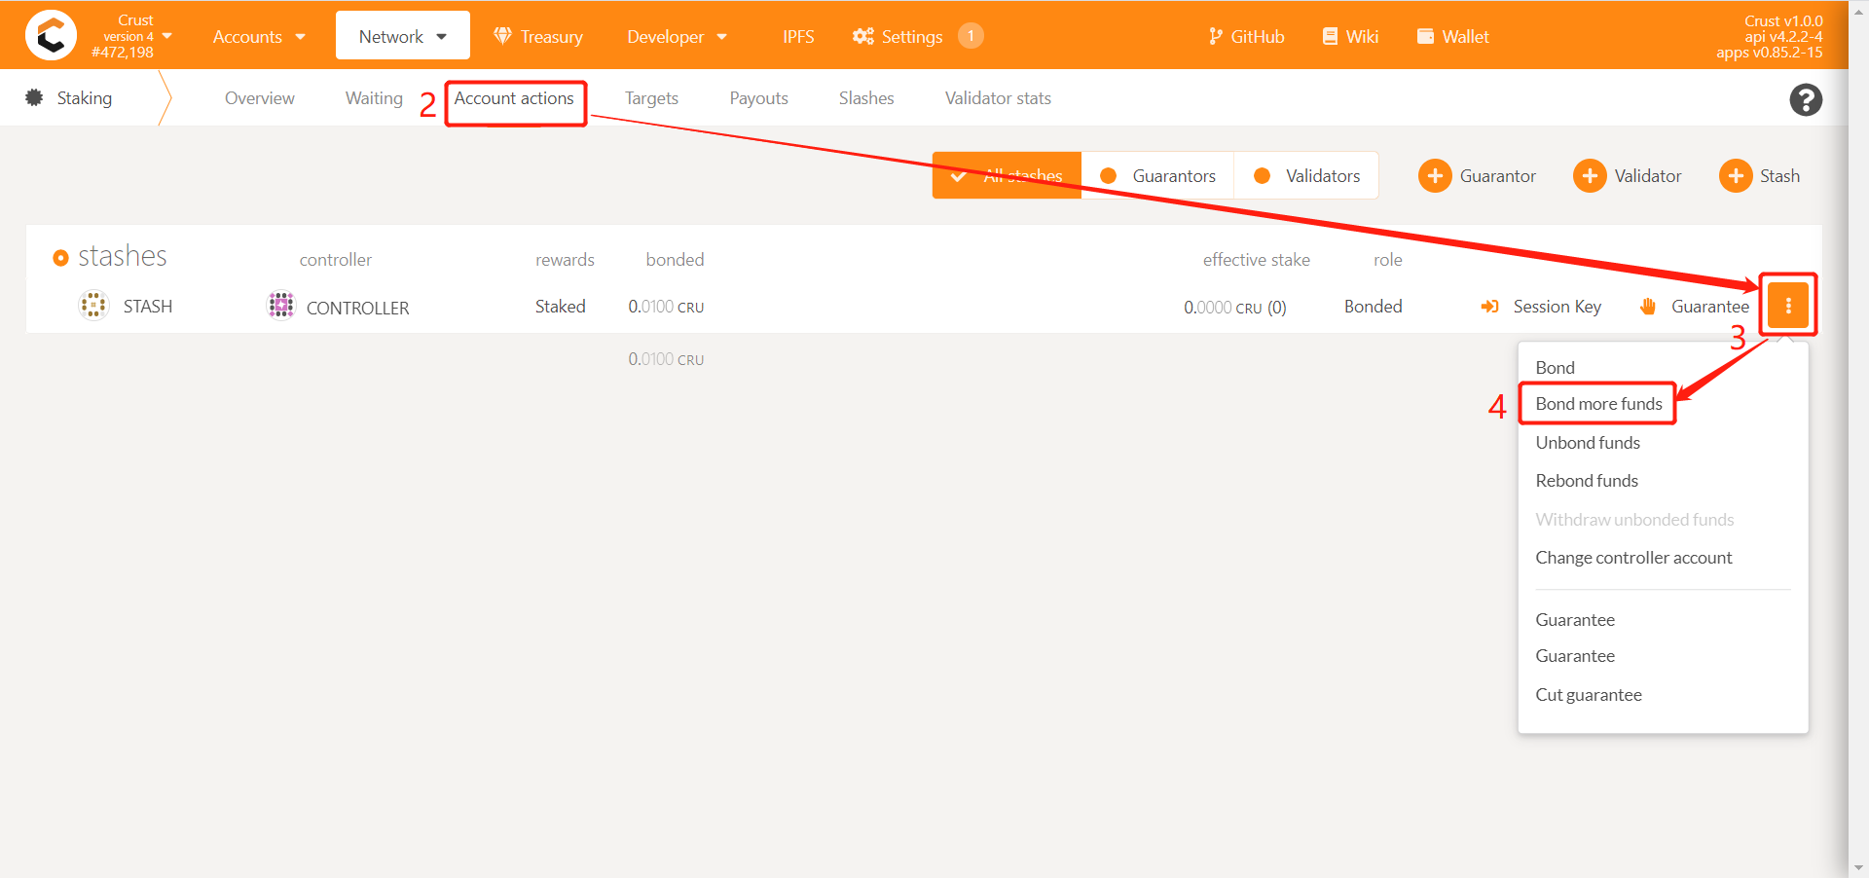Open the Wiki link
The image size is (1869, 878).
(1349, 36)
